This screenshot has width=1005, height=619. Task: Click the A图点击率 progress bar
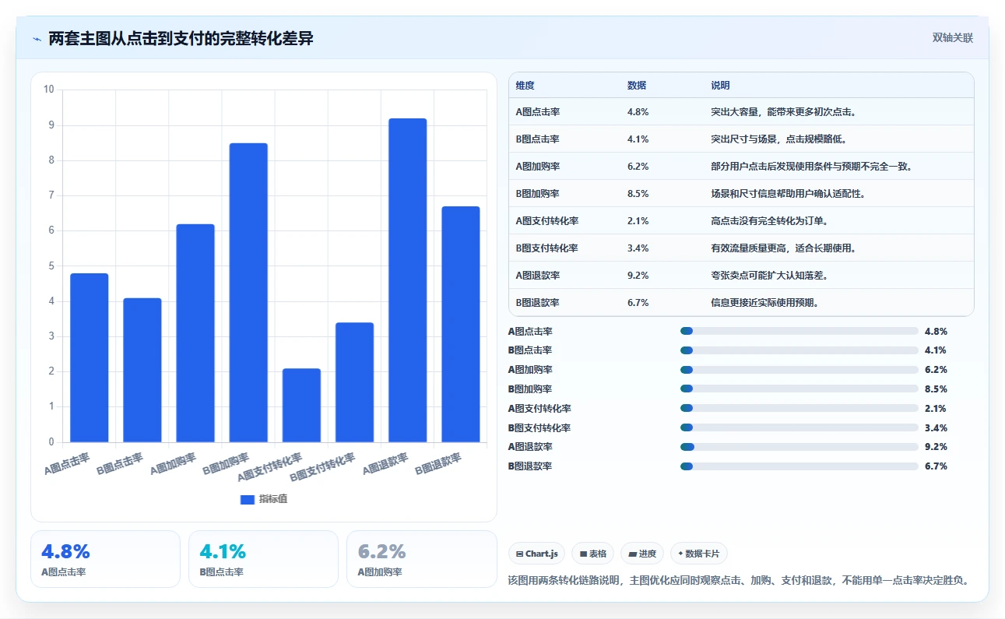(x=799, y=331)
